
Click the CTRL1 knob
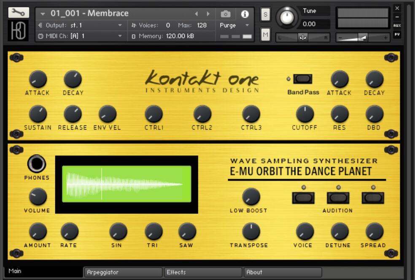click(154, 114)
